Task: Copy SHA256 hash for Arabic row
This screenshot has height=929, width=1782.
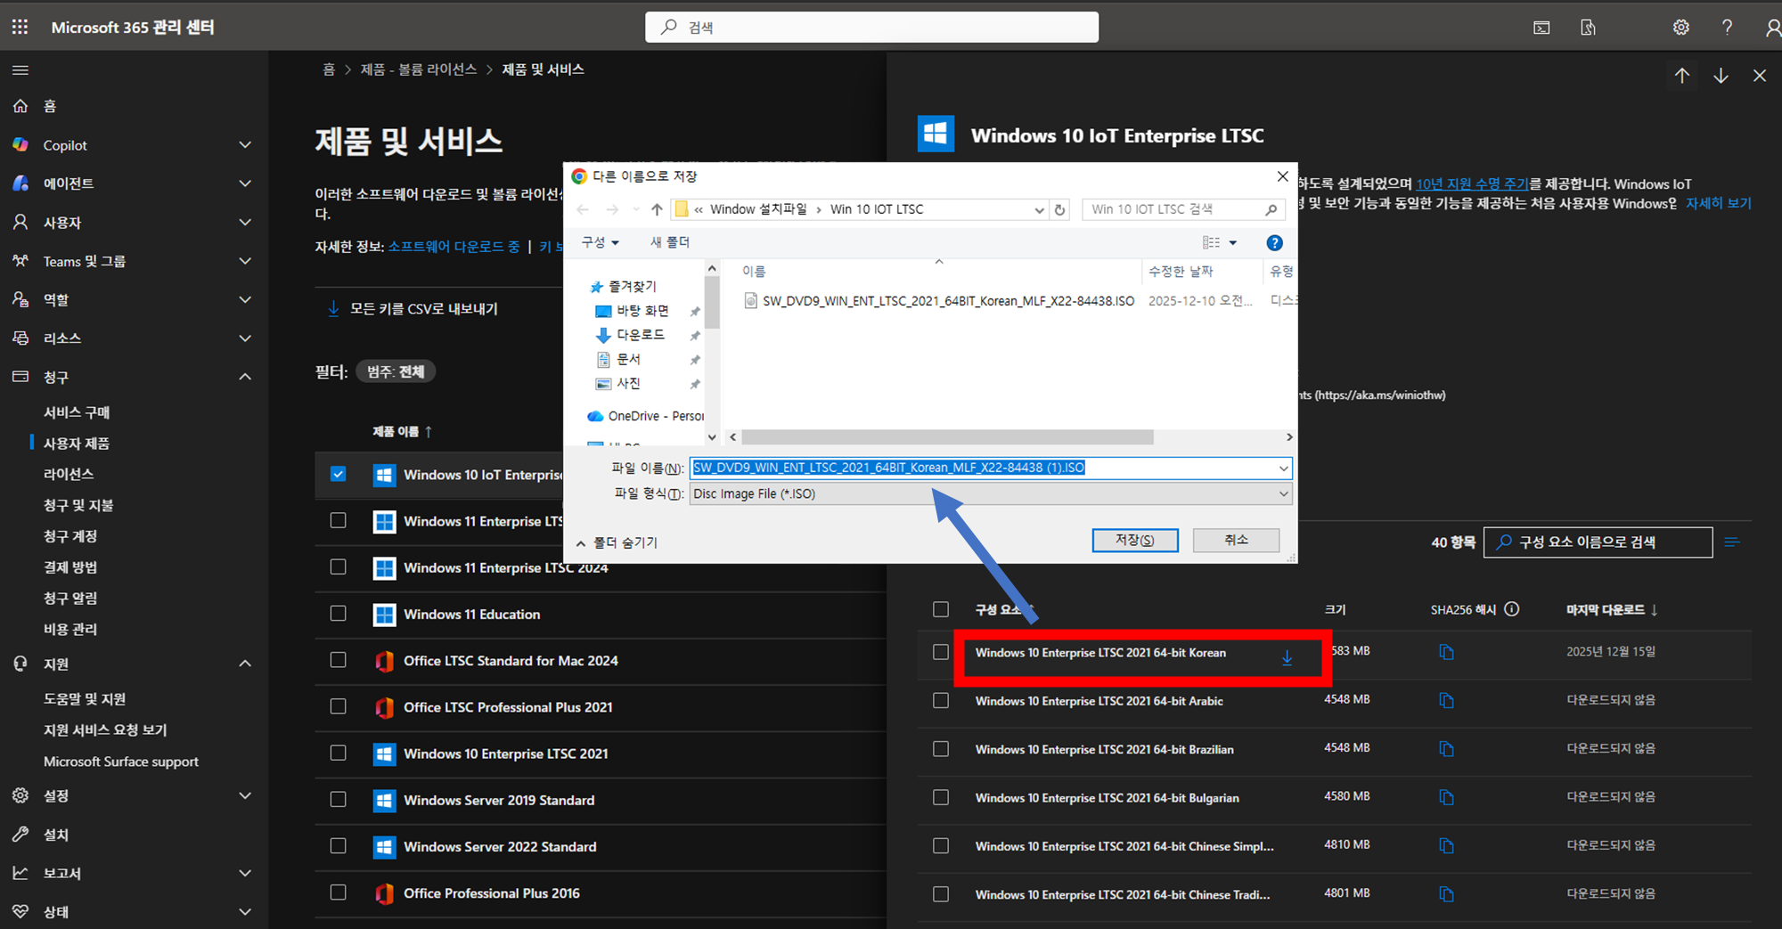Action: pyautogui.click(x=1446, y=700)
